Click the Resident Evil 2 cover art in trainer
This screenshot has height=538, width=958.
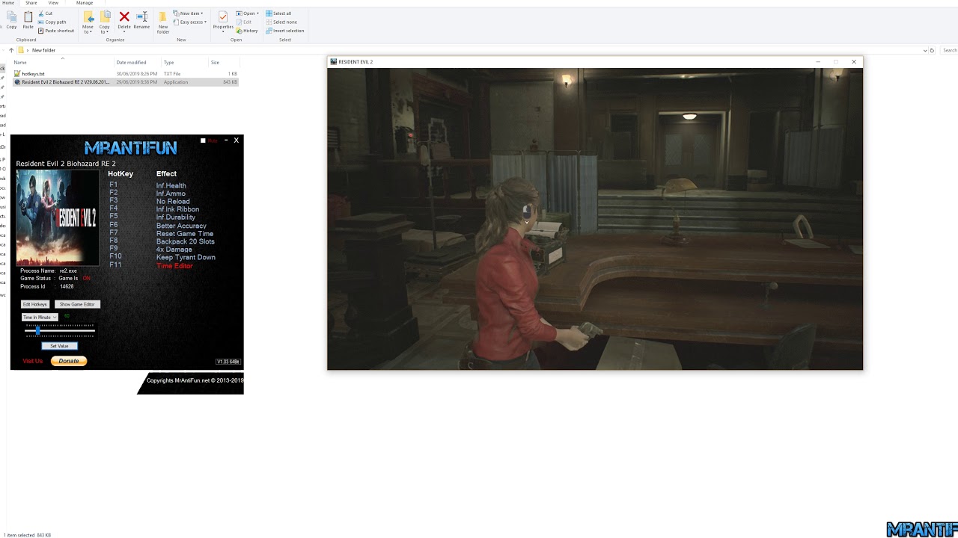tap(58, 217)
